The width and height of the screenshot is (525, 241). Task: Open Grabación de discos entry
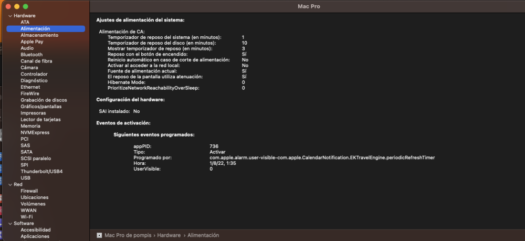point(44,100)
